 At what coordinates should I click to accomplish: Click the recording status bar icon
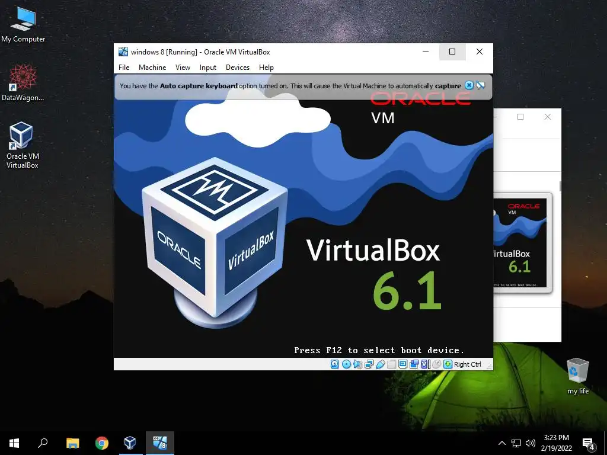pyautogui.click(x=414, y=364)
